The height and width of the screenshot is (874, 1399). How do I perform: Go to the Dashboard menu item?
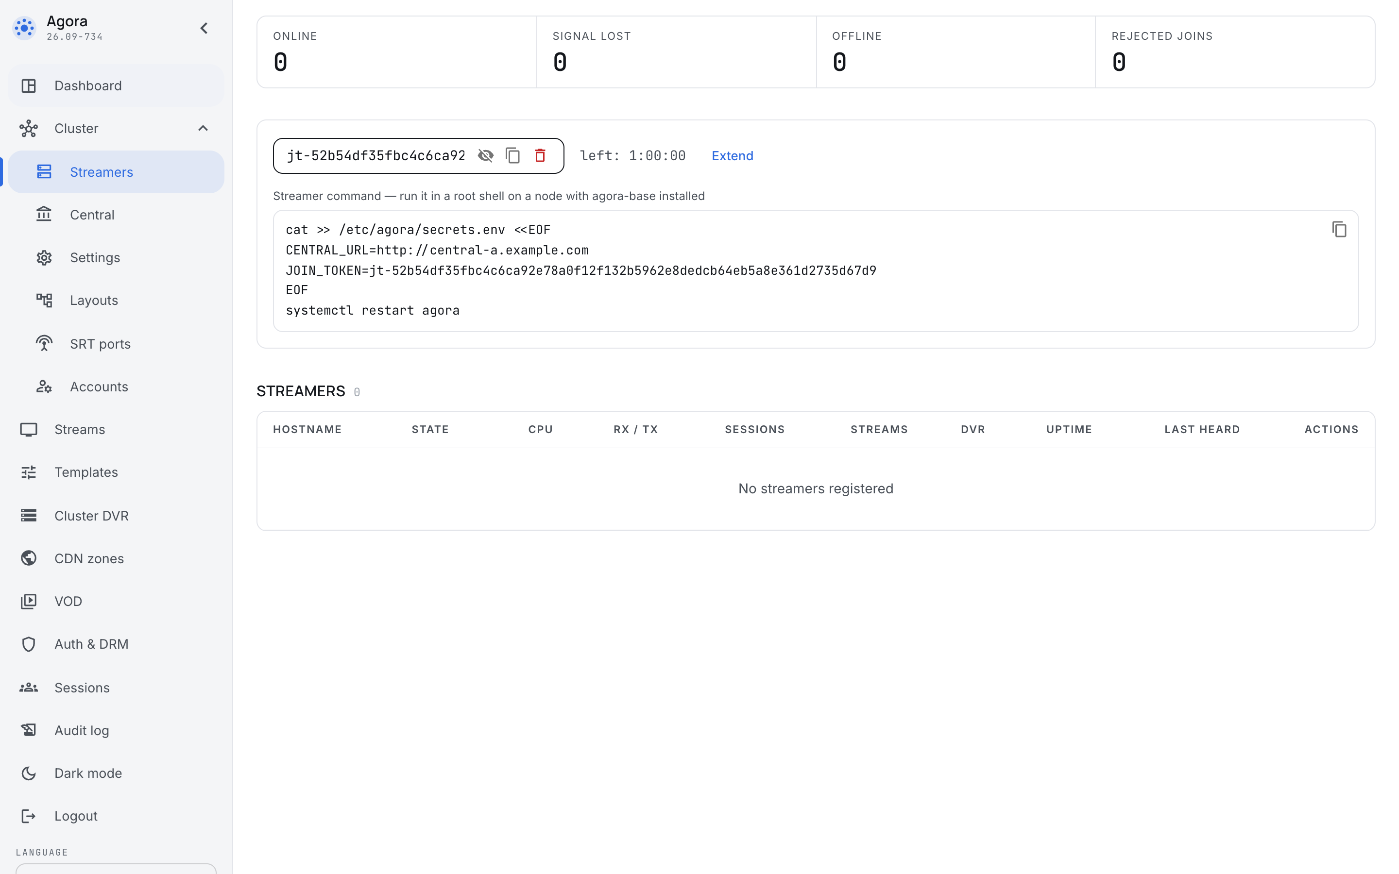coord(116,85)
